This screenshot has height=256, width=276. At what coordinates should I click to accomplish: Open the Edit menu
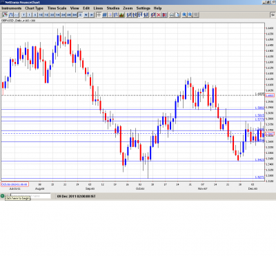[x=86, y=8]
